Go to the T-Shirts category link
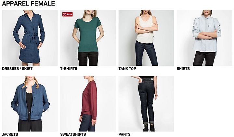Screen dimensions: 234x137 pyautogui.click(x=69, y=69)
